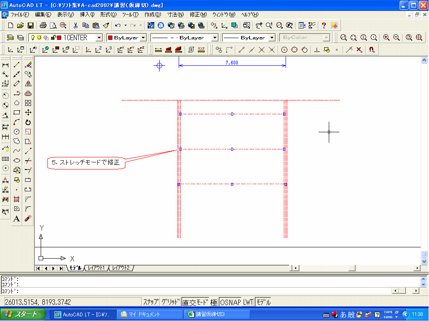Toggle モデル space button in status bar
Viewport: 429px width, 321px height.
pyautogui.click(x=263, y=302)
